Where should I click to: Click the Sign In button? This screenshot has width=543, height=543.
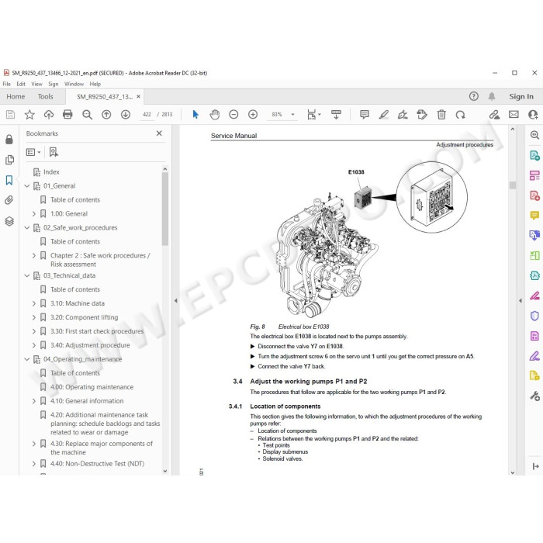click(x=521, y=97)
